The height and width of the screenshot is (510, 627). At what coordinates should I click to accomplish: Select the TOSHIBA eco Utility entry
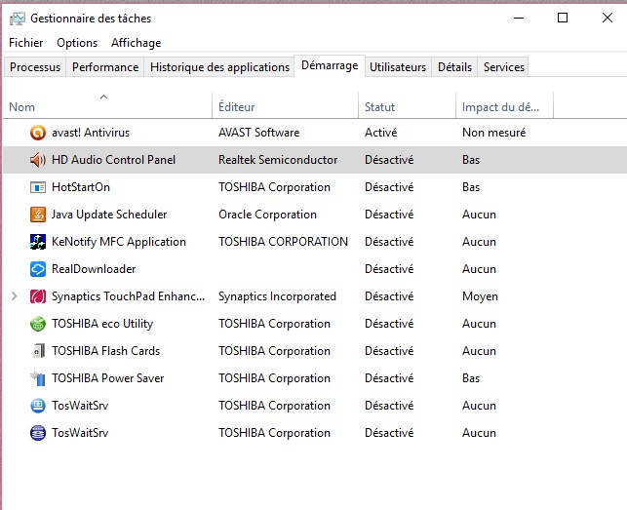pyautogui.click(x=102, y=324)
